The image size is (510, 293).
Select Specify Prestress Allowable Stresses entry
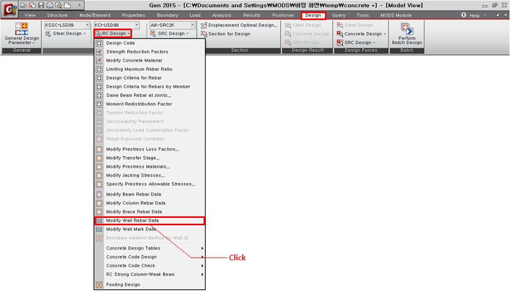(150, 184)
